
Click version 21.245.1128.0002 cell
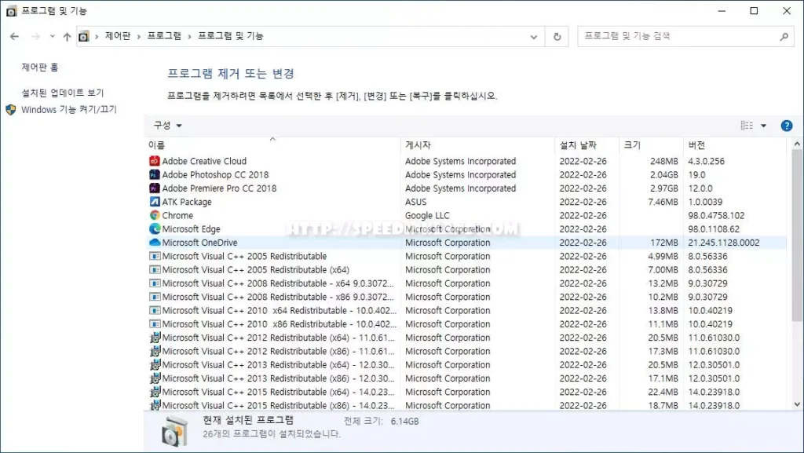(x=723, y=243)
